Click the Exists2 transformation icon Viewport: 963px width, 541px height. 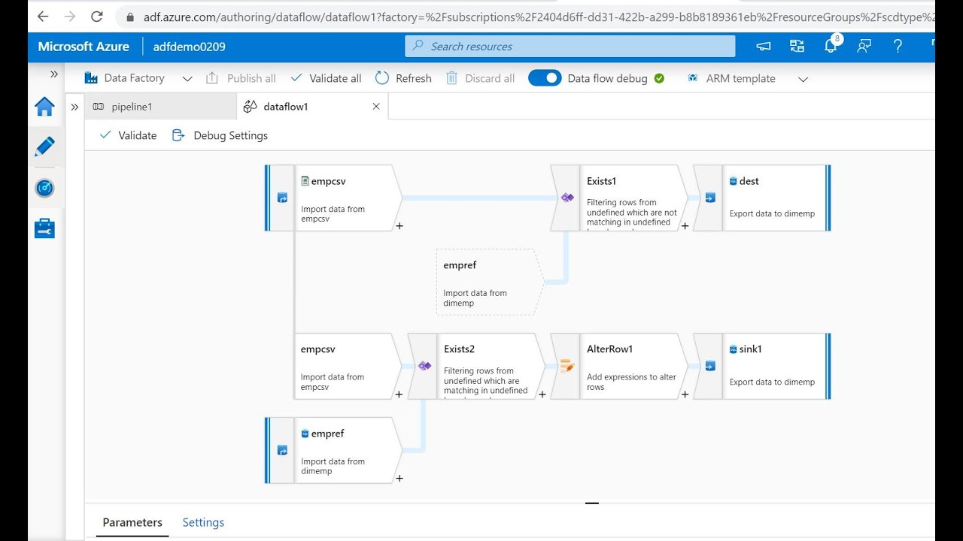tap(424, 366)
